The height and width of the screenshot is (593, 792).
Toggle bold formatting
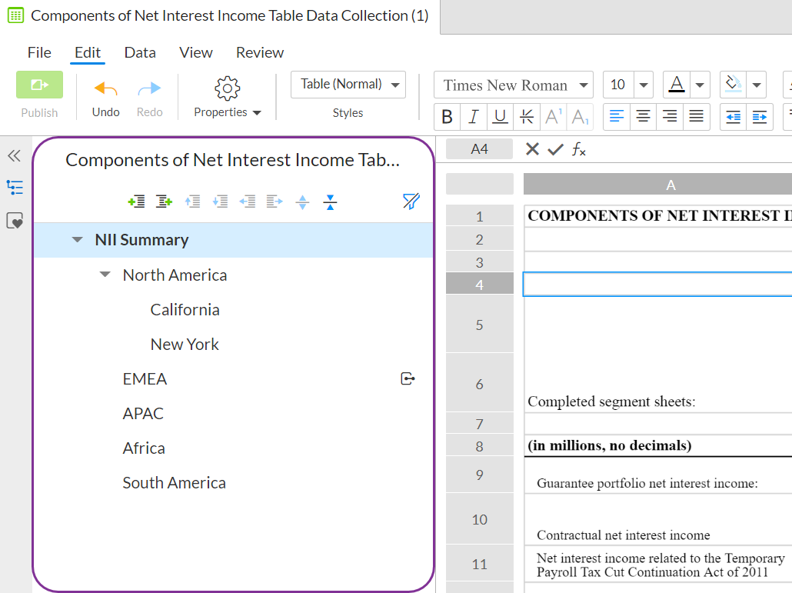[x=447, y=116]
